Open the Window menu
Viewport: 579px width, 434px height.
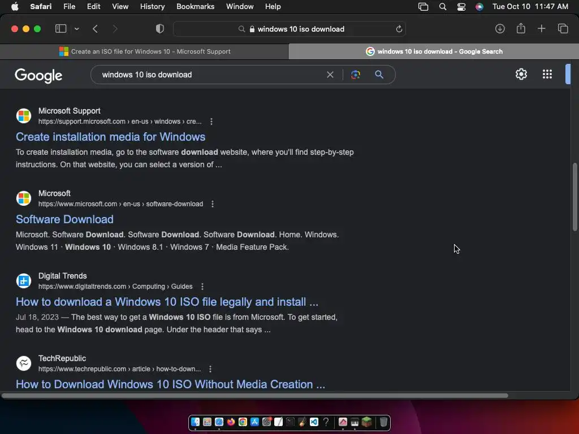pyautogui.click(x=240, y=7)
